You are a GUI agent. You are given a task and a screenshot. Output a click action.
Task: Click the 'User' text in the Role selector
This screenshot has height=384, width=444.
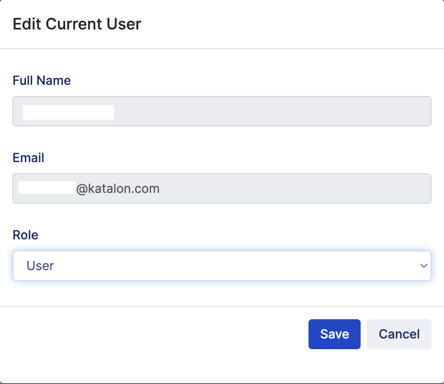click(40, 265)
